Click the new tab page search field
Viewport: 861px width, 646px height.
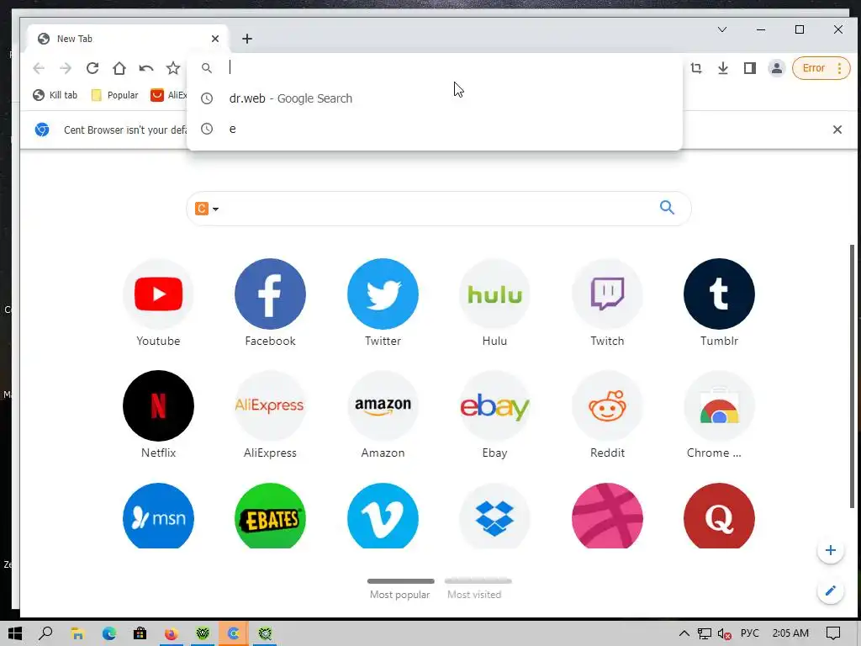coord(438,209)
